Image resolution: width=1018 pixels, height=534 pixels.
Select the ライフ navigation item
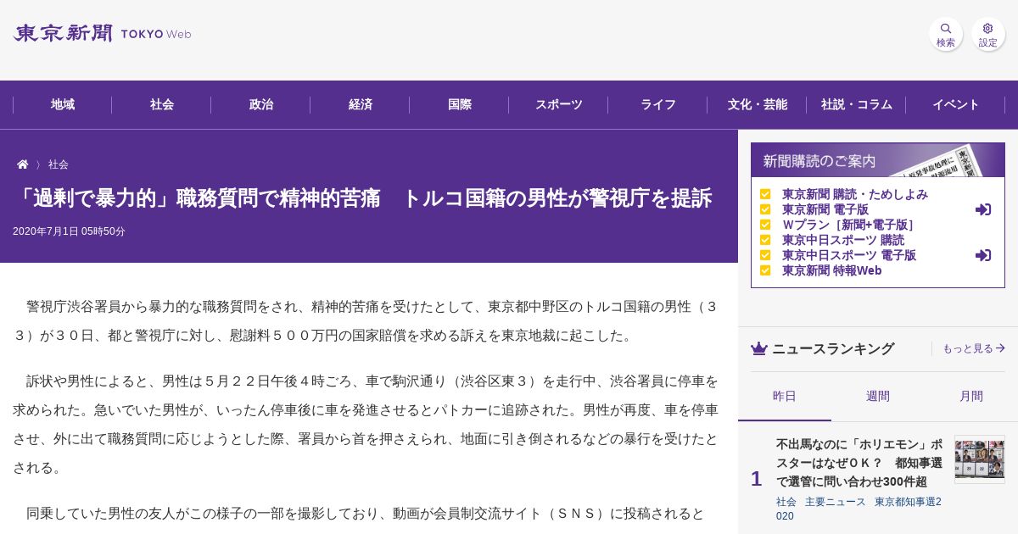[658, 104]
